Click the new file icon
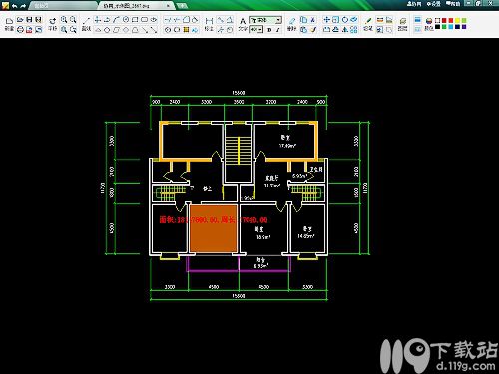499x374 pixels. (9, 21)
